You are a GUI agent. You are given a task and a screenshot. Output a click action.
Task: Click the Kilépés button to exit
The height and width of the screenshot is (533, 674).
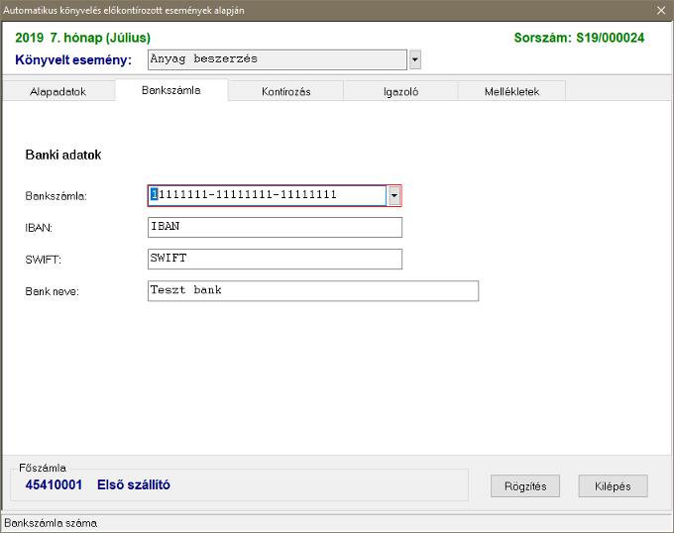click(613, 485)
